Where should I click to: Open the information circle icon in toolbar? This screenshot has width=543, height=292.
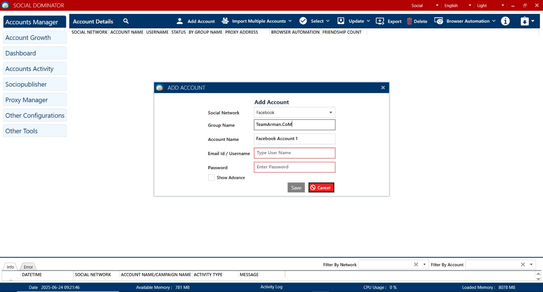(505, 21)
